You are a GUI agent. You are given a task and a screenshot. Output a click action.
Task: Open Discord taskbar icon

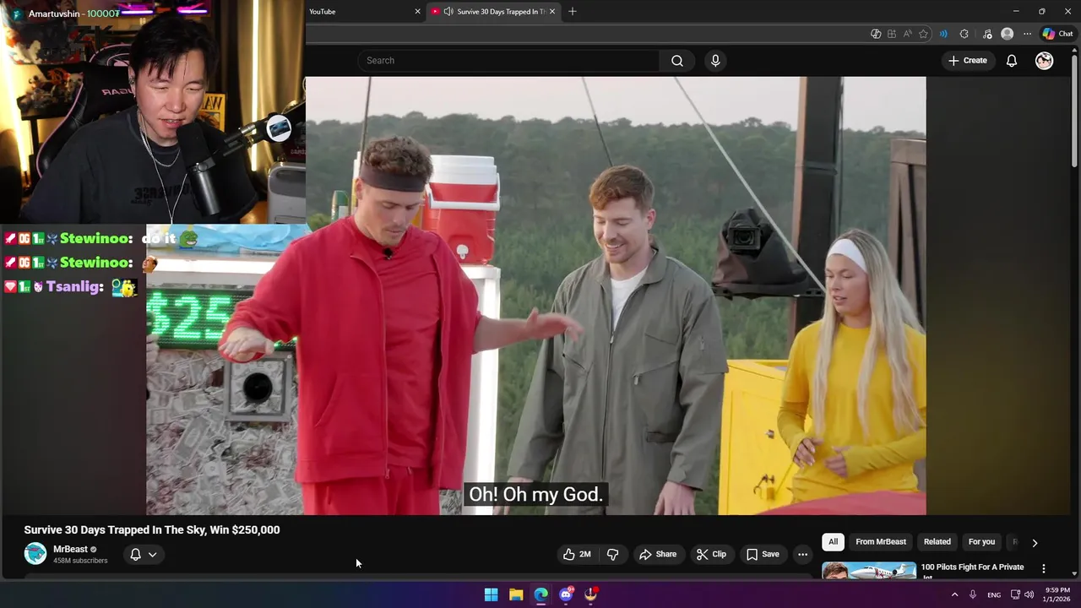tap(566, 594)
